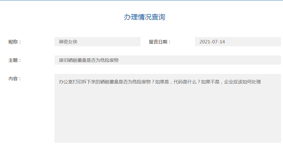Image resolution: width=283 pixels, height=148 pixels.
Task: Click the blue line at top of page
Action: click(141, 0)
